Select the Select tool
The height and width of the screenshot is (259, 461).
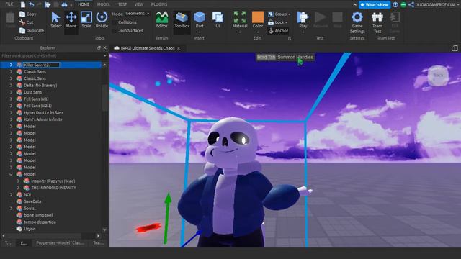click(55, 20)
